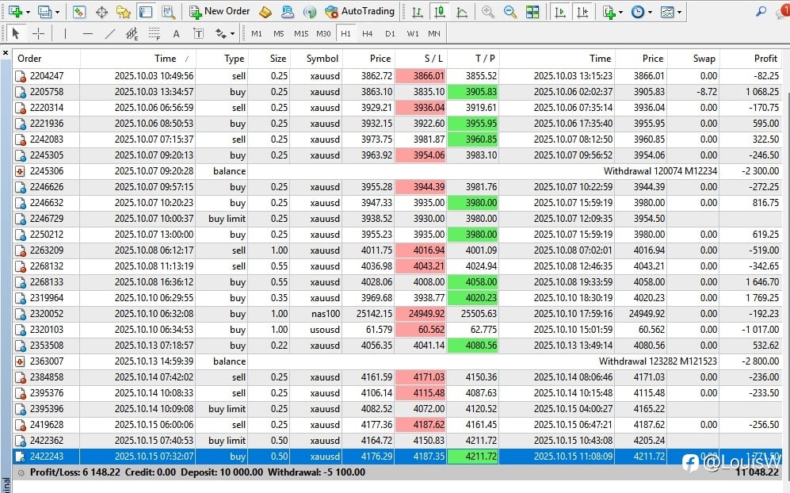Open the Data Window crosshair icon

(x=101, y=12)
